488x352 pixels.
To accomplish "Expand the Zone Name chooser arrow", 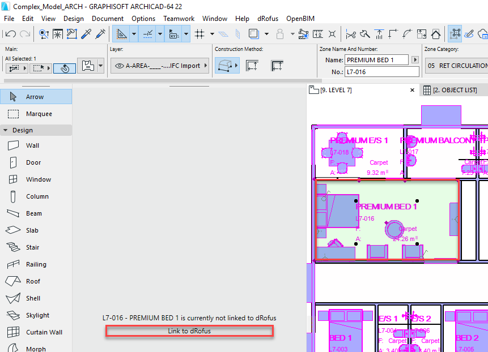I will pos(415,59).
